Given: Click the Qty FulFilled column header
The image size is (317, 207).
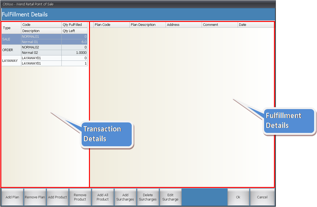Looking at the screenshot, I should pyautogui.click(x=74, y=25).
